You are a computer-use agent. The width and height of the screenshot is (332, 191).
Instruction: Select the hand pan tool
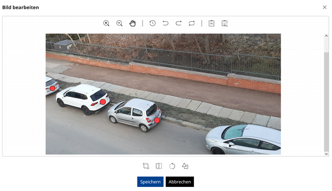(x=132, y=23)
